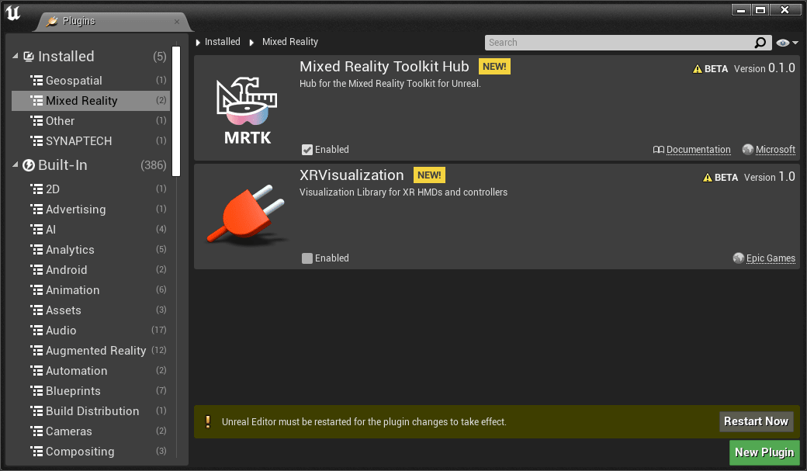The image size is (807, 471).
Task: Click the exclamation icon in restart notice
Action: click(x=208, y=421)
